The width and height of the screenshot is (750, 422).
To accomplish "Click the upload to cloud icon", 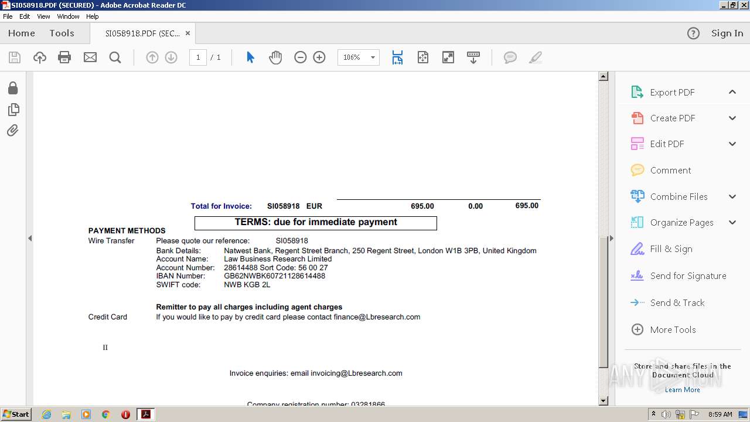I will tap(40, 57).
